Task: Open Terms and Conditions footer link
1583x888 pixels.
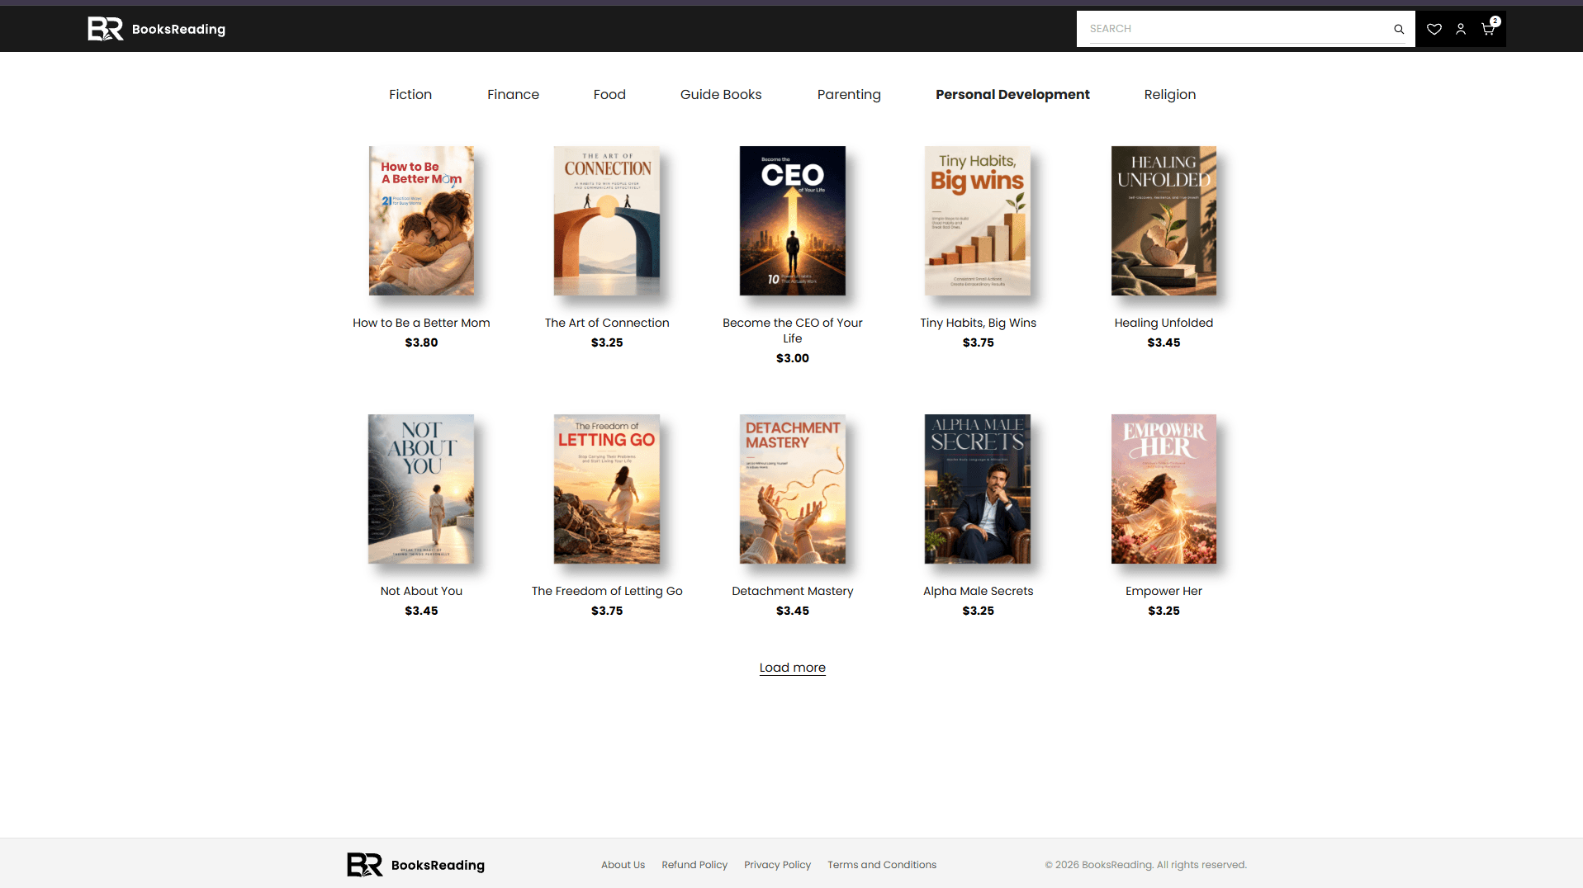Action: pos(882,865)
